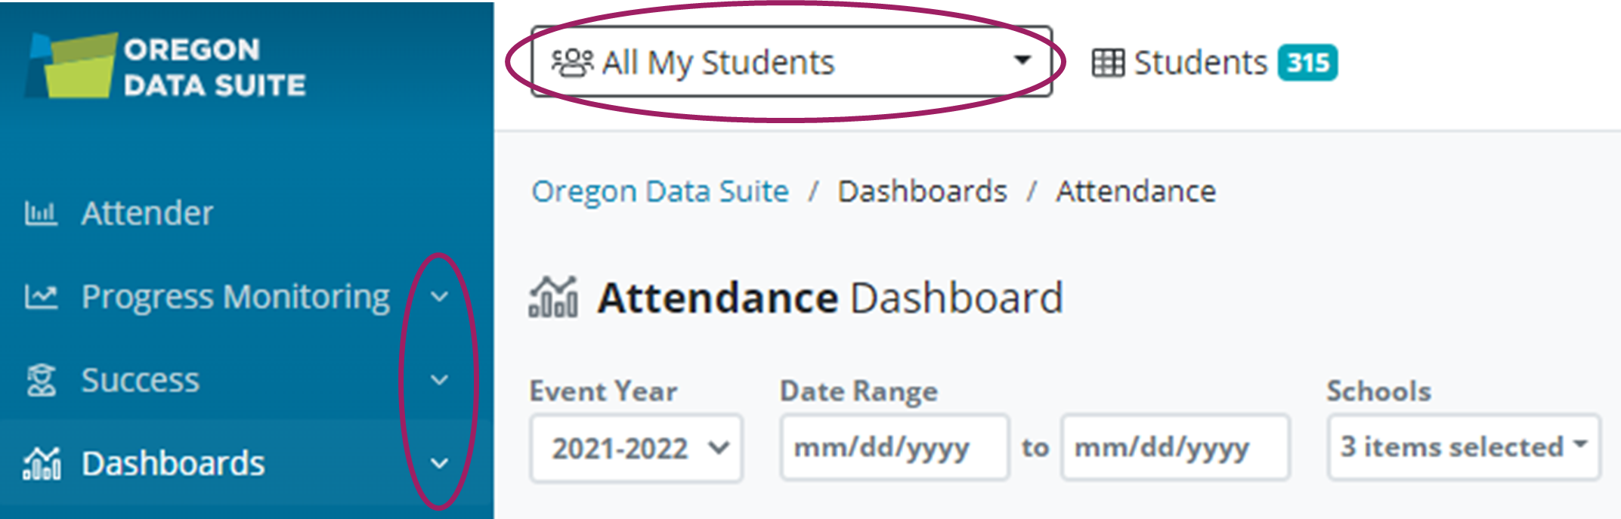Click the Students 315 count badge
The width and height of the screenshot is (1621, 519).
pyautogui.click(x=1307, y=63)
